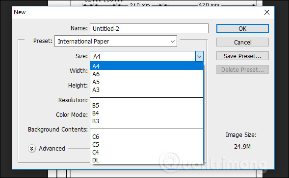
Task: Click the Cancel button
Action: (x=242, y=42)
